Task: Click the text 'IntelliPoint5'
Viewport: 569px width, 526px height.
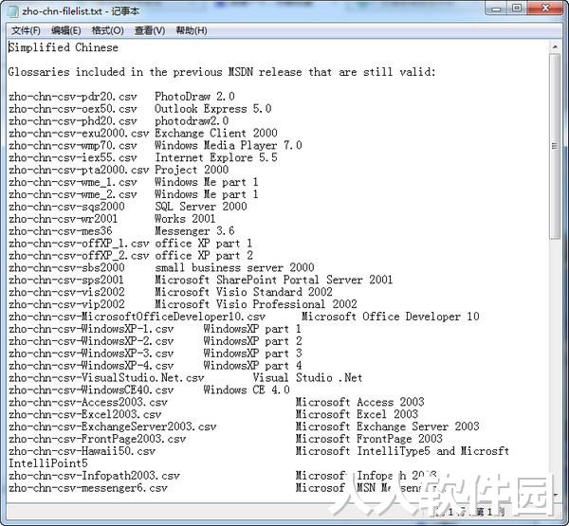Action: point(48,463)
